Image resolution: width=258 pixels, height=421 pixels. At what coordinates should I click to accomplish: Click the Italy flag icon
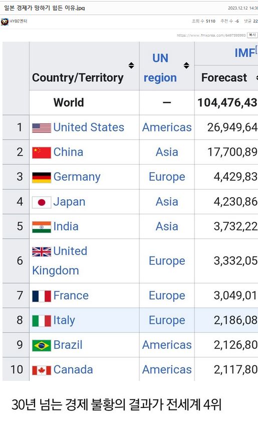pos(42,321)
